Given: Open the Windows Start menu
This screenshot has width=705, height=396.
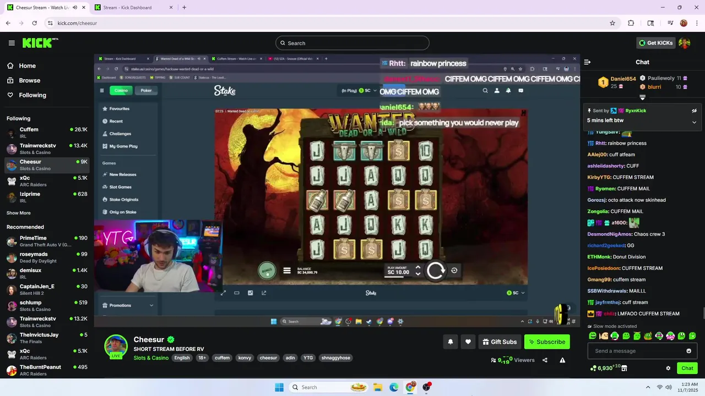Looking at the screenshot, I should [279, 387].
